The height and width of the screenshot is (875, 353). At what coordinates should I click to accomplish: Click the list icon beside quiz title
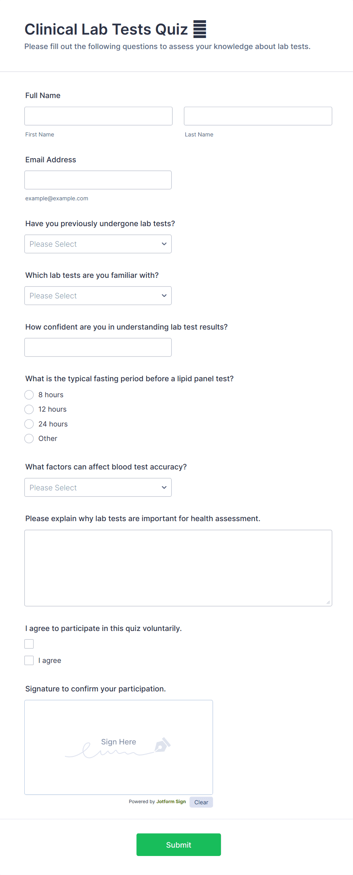pos(200,29)
